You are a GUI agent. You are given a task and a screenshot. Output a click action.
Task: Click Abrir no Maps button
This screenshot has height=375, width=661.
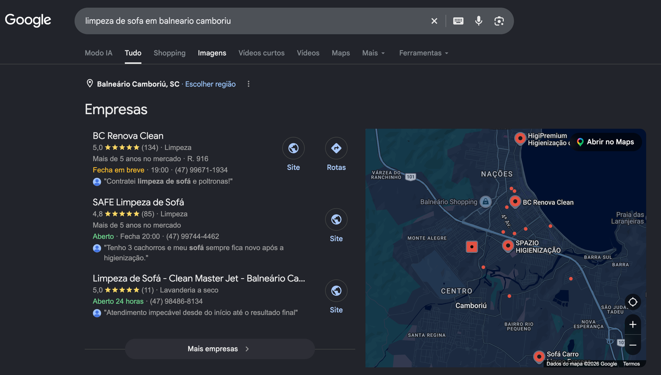pos(606,142)
